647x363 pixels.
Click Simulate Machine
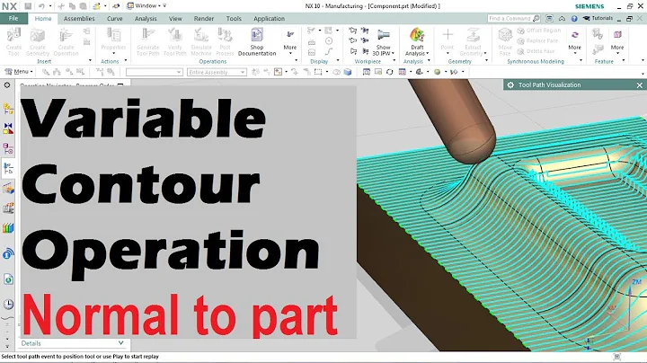(x=201, y=41)
